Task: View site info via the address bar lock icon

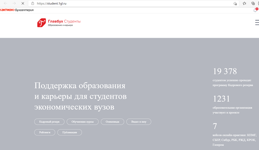Action: tap(33, 3)
